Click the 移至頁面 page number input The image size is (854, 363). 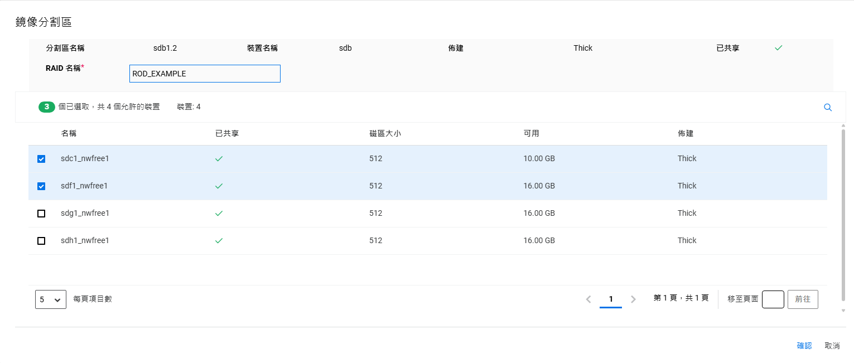tap(773, 299)
